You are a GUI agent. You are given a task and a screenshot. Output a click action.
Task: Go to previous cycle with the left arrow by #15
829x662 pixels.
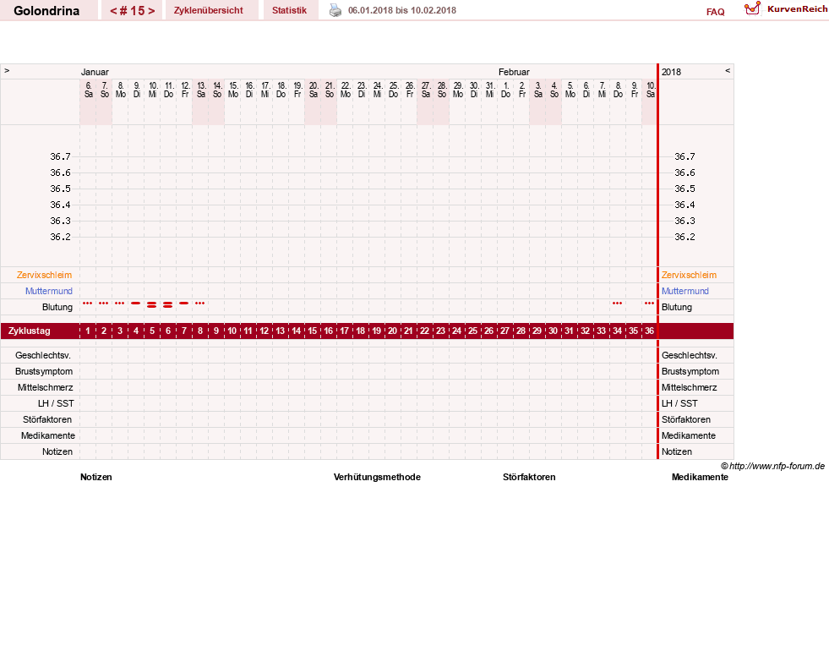pos(113,11)
